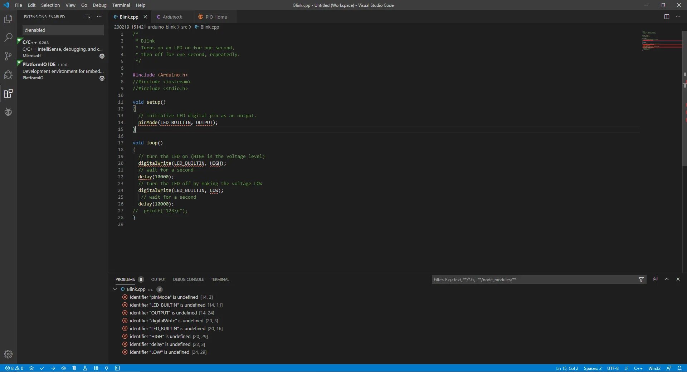This screenshot has height=372, width=687.
Task: Toggle the Problems panel filter funnel
Action: point(642,279)
